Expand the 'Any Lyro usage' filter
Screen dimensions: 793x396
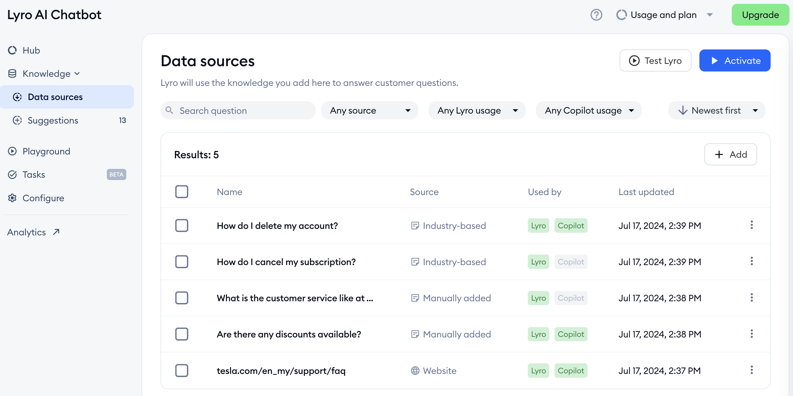pyautogui.click(x=477, y=110)
